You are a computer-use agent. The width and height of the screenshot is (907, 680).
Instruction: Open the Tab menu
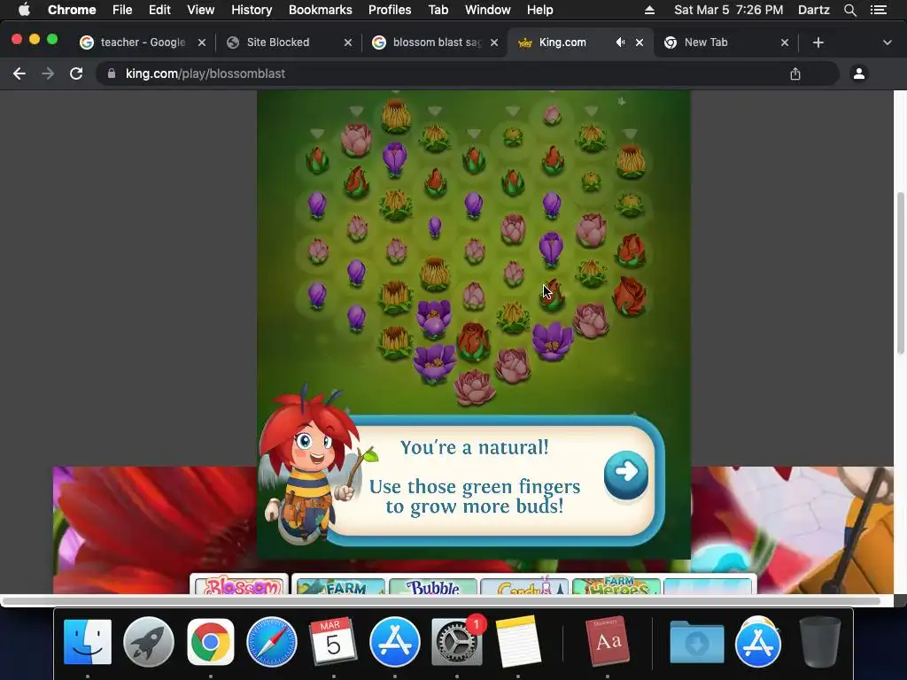tap(438, 10)
